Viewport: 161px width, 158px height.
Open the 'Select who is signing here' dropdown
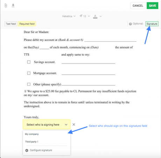point(47,124)
